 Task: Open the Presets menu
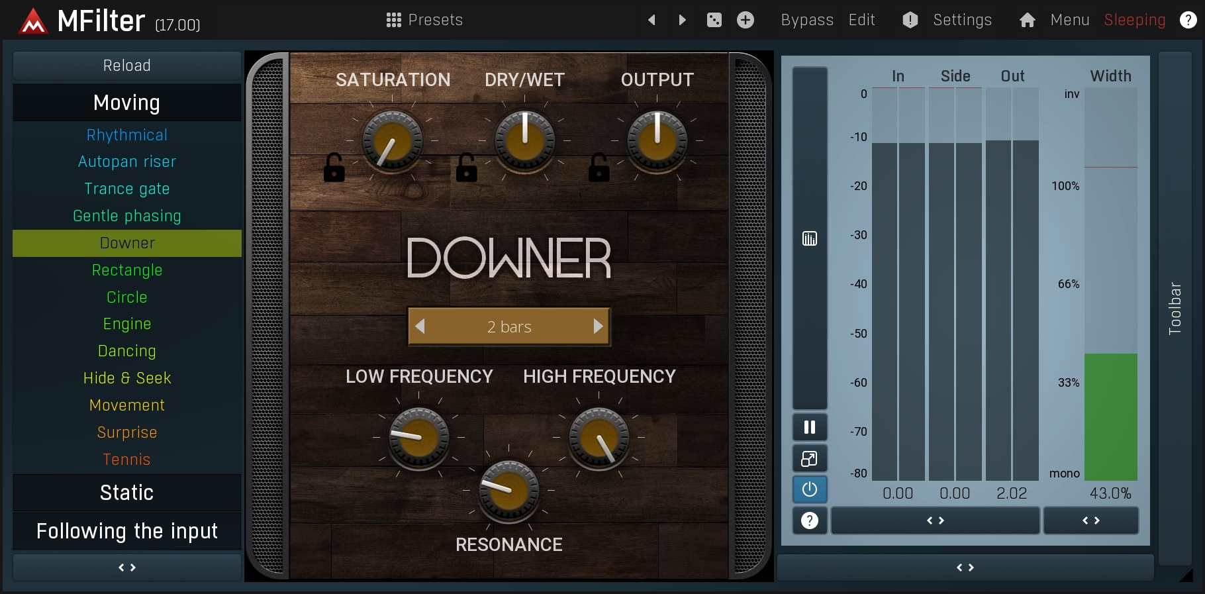point(424,20)
